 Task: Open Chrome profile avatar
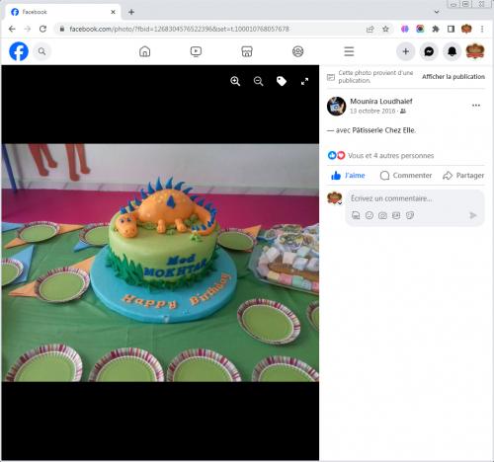466,29
